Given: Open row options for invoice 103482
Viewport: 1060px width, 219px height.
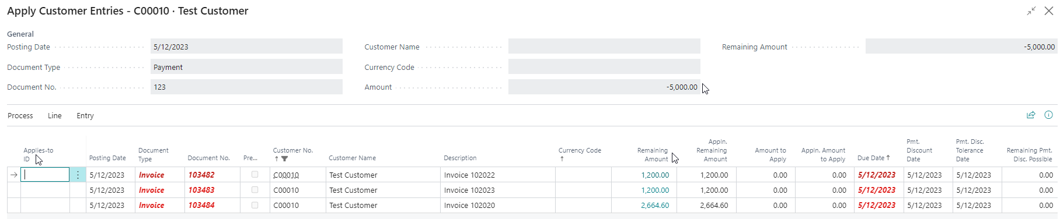Looking at the screenshot, I should point(78,175).
